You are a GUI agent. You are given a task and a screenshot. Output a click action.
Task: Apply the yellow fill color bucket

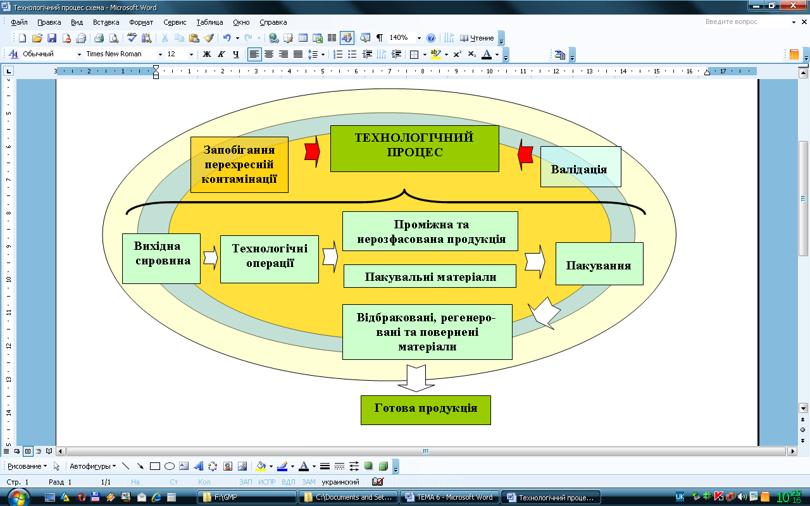coord(261,466)
